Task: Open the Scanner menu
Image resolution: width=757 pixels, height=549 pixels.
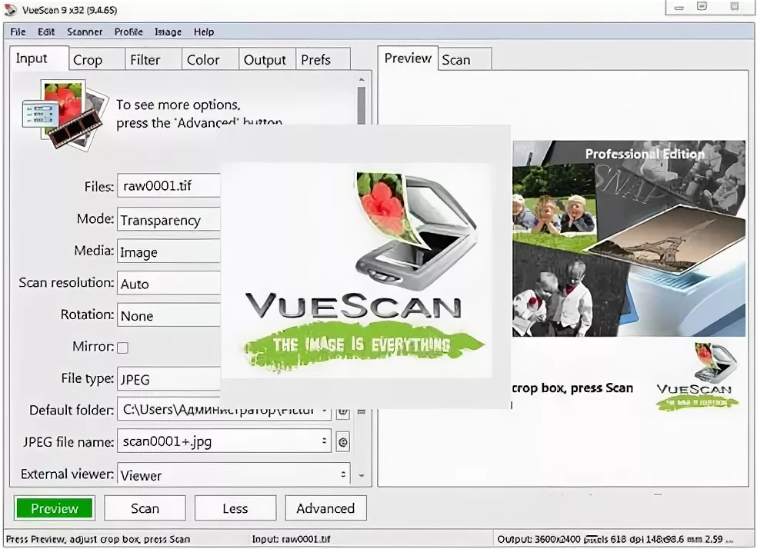Action: 85,32
